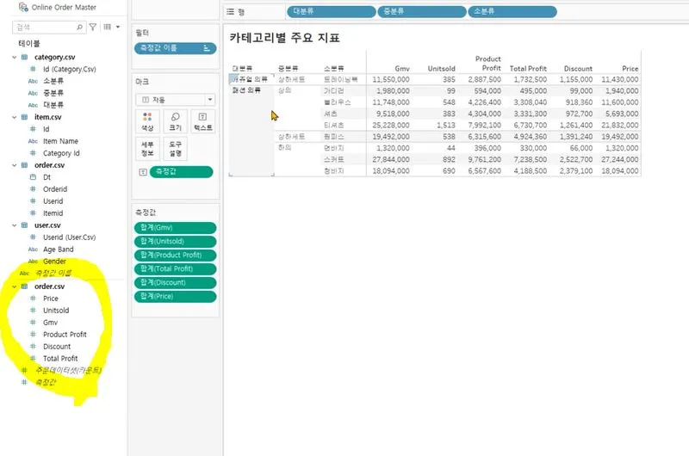689x456 pixels.
Task: Click the rows shelf icon
Action: [230, 12]
